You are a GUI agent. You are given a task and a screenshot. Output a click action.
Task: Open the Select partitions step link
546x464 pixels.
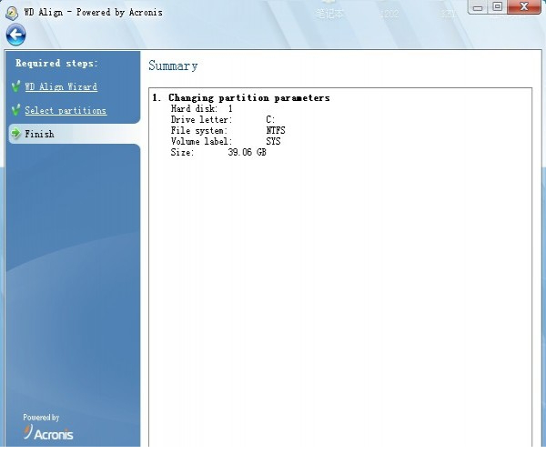(x=66, y=110)
